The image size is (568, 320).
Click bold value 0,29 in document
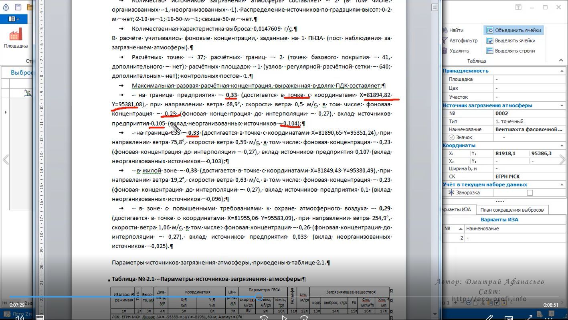(x=384, y=208)
